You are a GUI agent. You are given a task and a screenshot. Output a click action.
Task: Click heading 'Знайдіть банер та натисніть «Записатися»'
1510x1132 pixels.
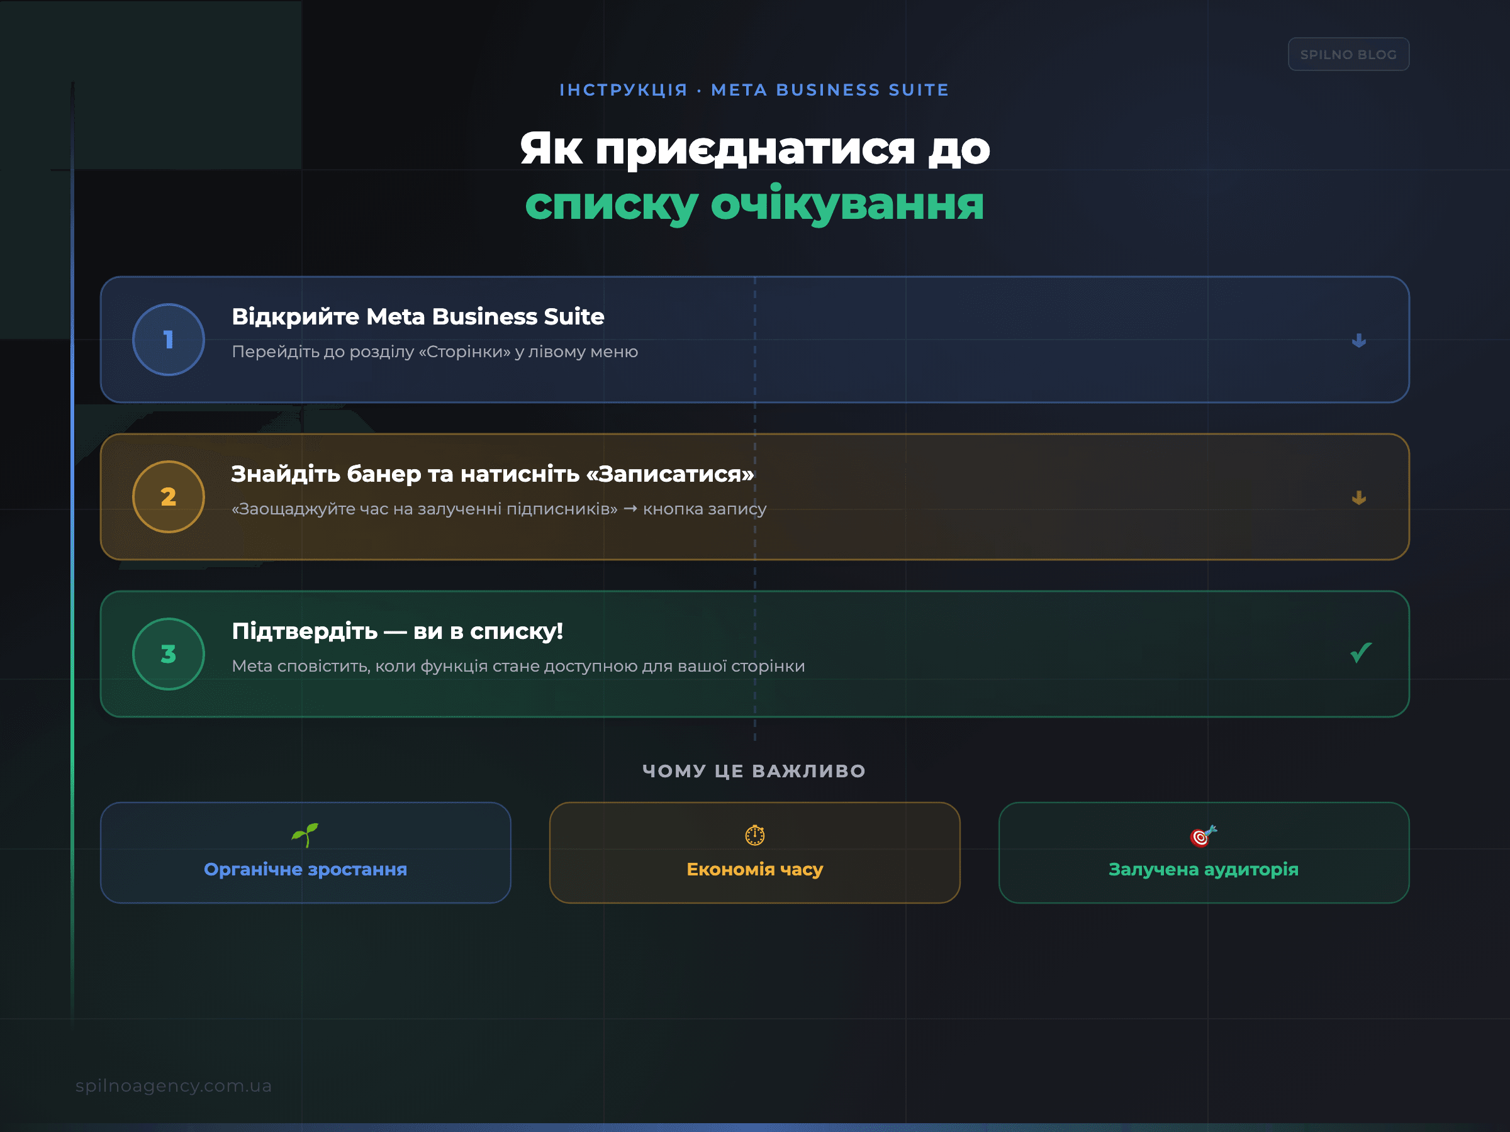pyautogui.click(x=492, y=474)
